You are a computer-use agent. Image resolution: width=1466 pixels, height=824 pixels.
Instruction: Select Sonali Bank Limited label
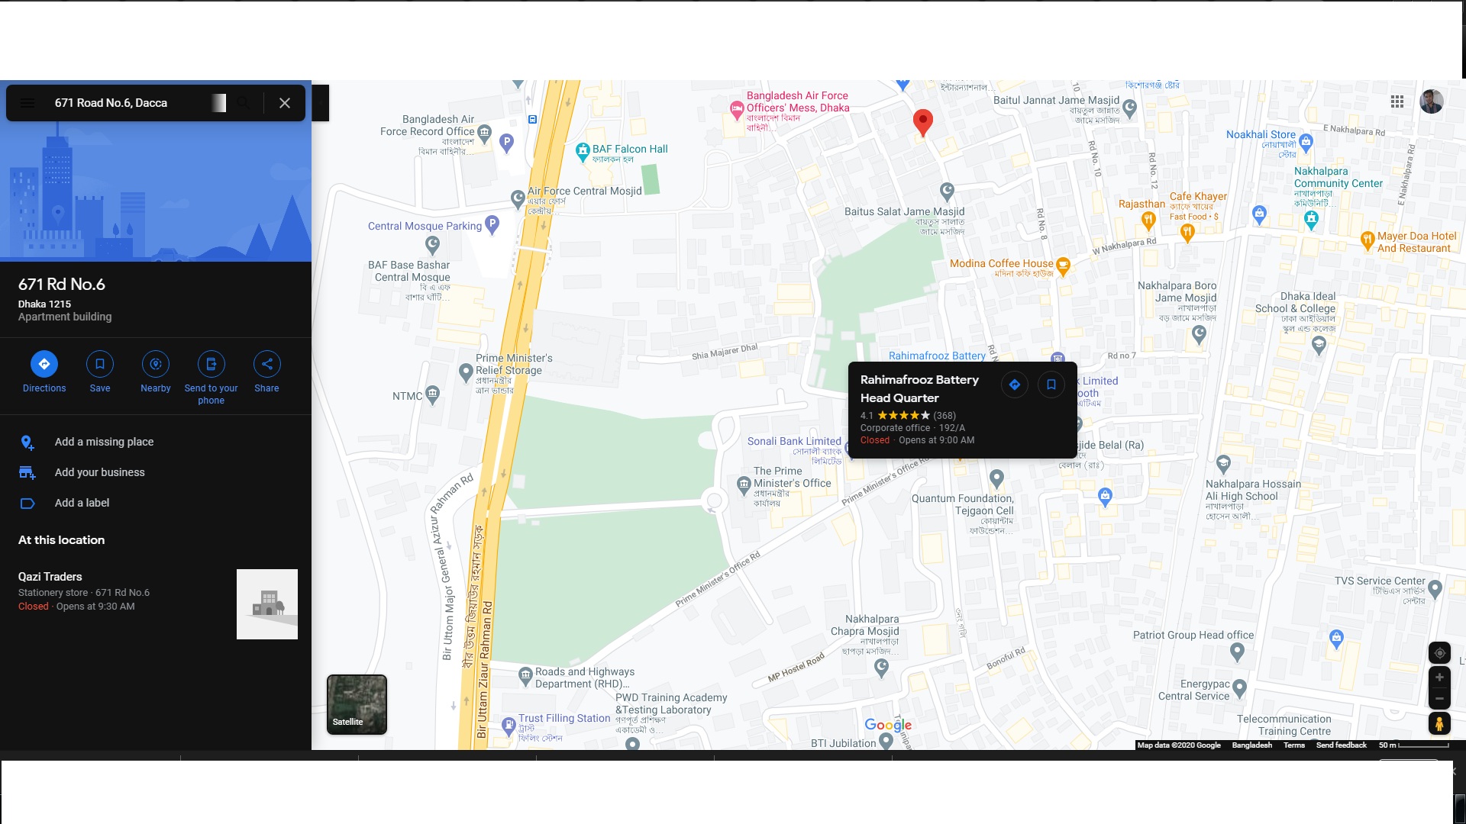[x=794, y=441]
